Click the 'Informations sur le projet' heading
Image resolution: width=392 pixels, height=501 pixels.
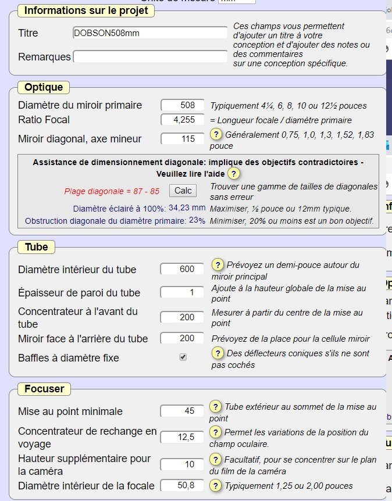click(x=86, y=10)
